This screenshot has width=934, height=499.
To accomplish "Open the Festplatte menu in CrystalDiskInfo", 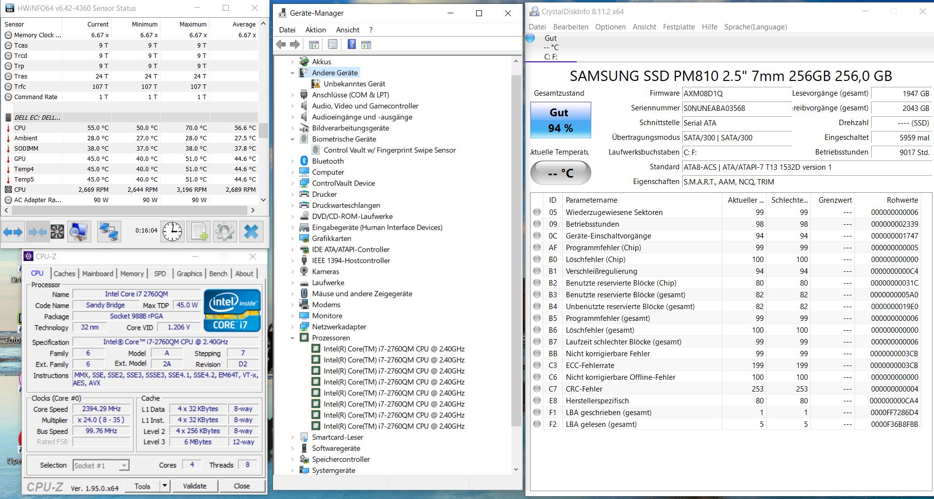I will (679, 27).
